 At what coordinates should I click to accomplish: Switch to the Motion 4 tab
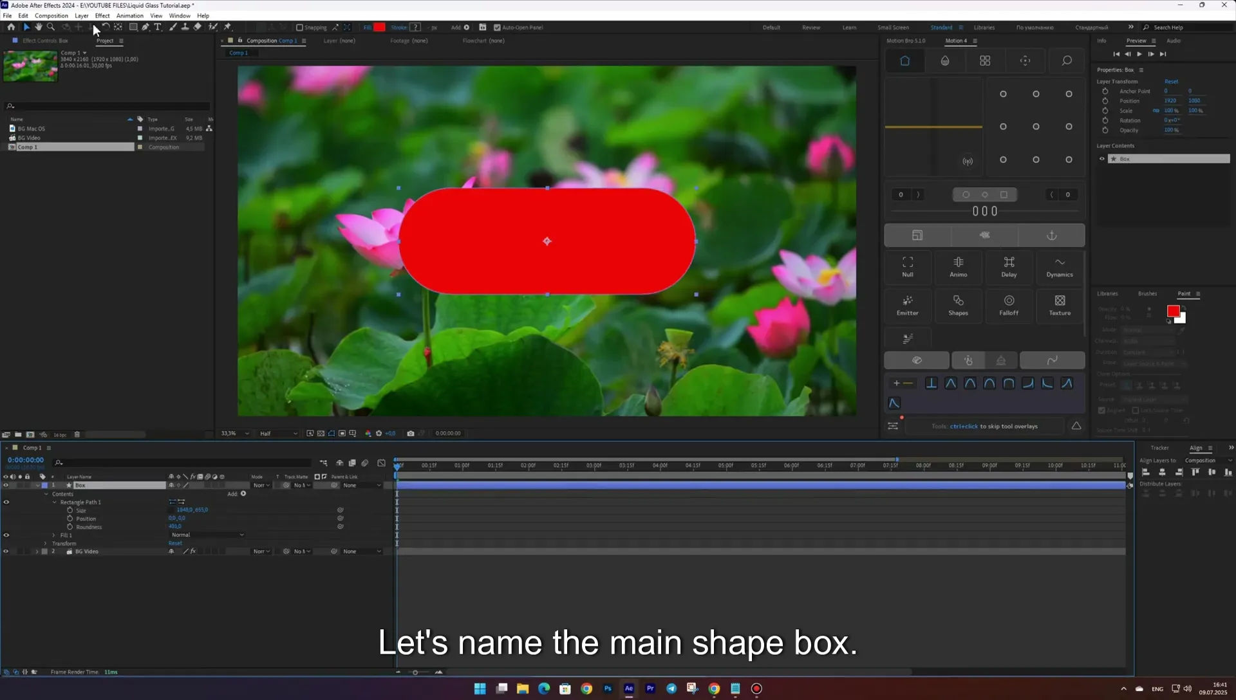[x=956, y=41]
